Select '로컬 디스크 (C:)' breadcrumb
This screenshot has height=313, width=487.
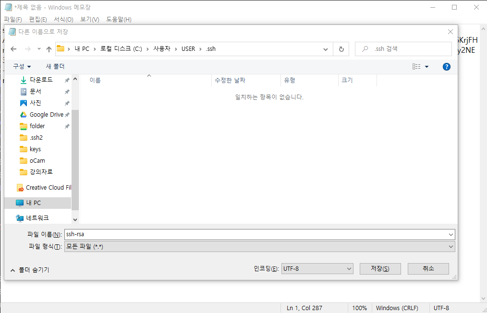[121, 49]
